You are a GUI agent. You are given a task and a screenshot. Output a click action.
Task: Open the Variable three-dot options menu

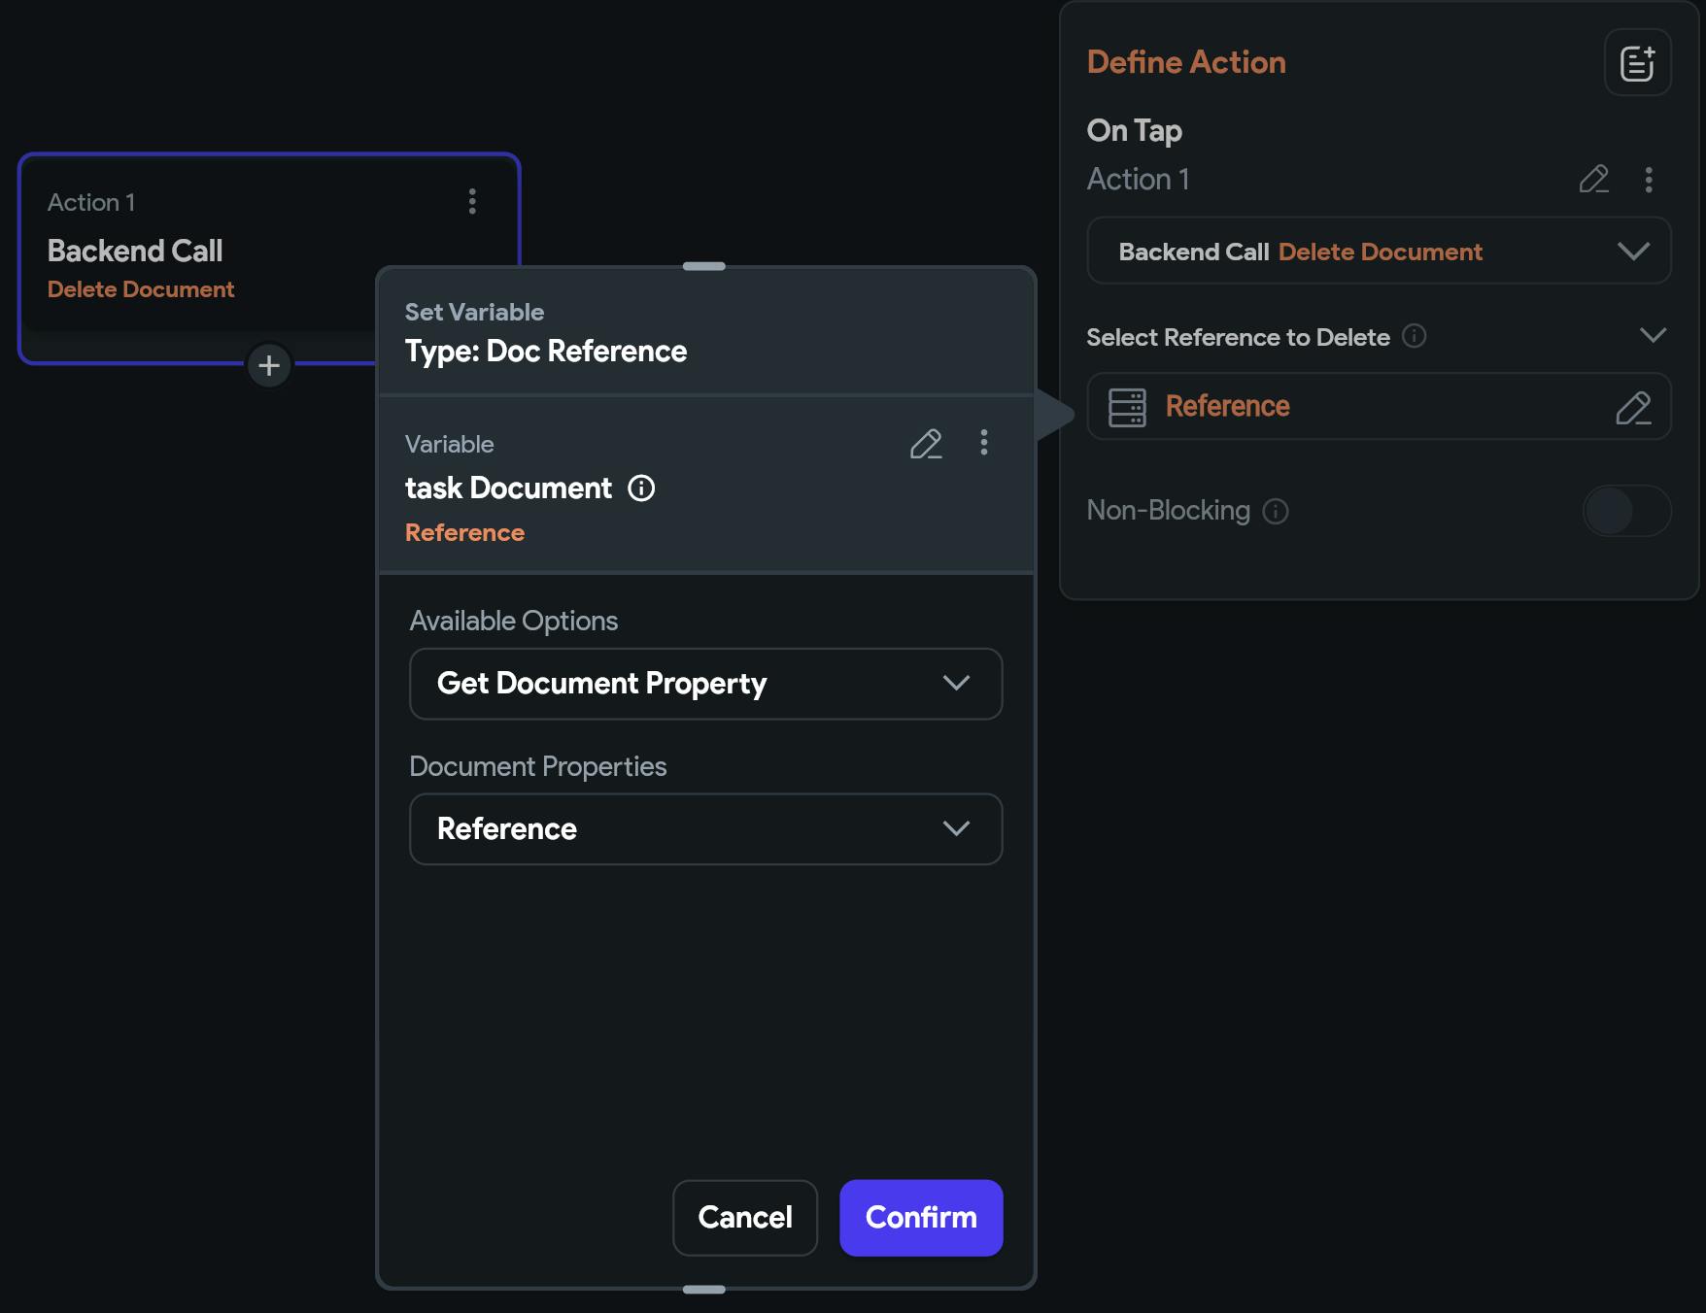click(x=984, y=443)
